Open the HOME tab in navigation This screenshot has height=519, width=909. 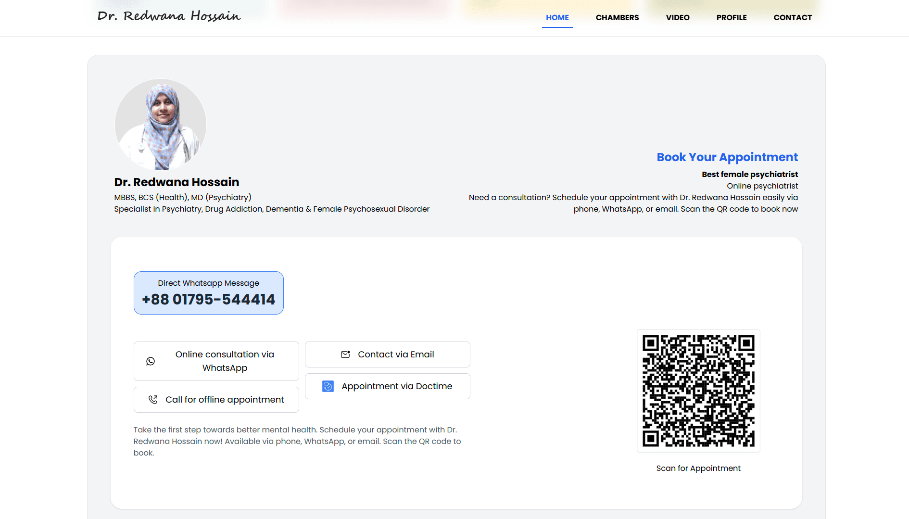(x=557, y=18)
